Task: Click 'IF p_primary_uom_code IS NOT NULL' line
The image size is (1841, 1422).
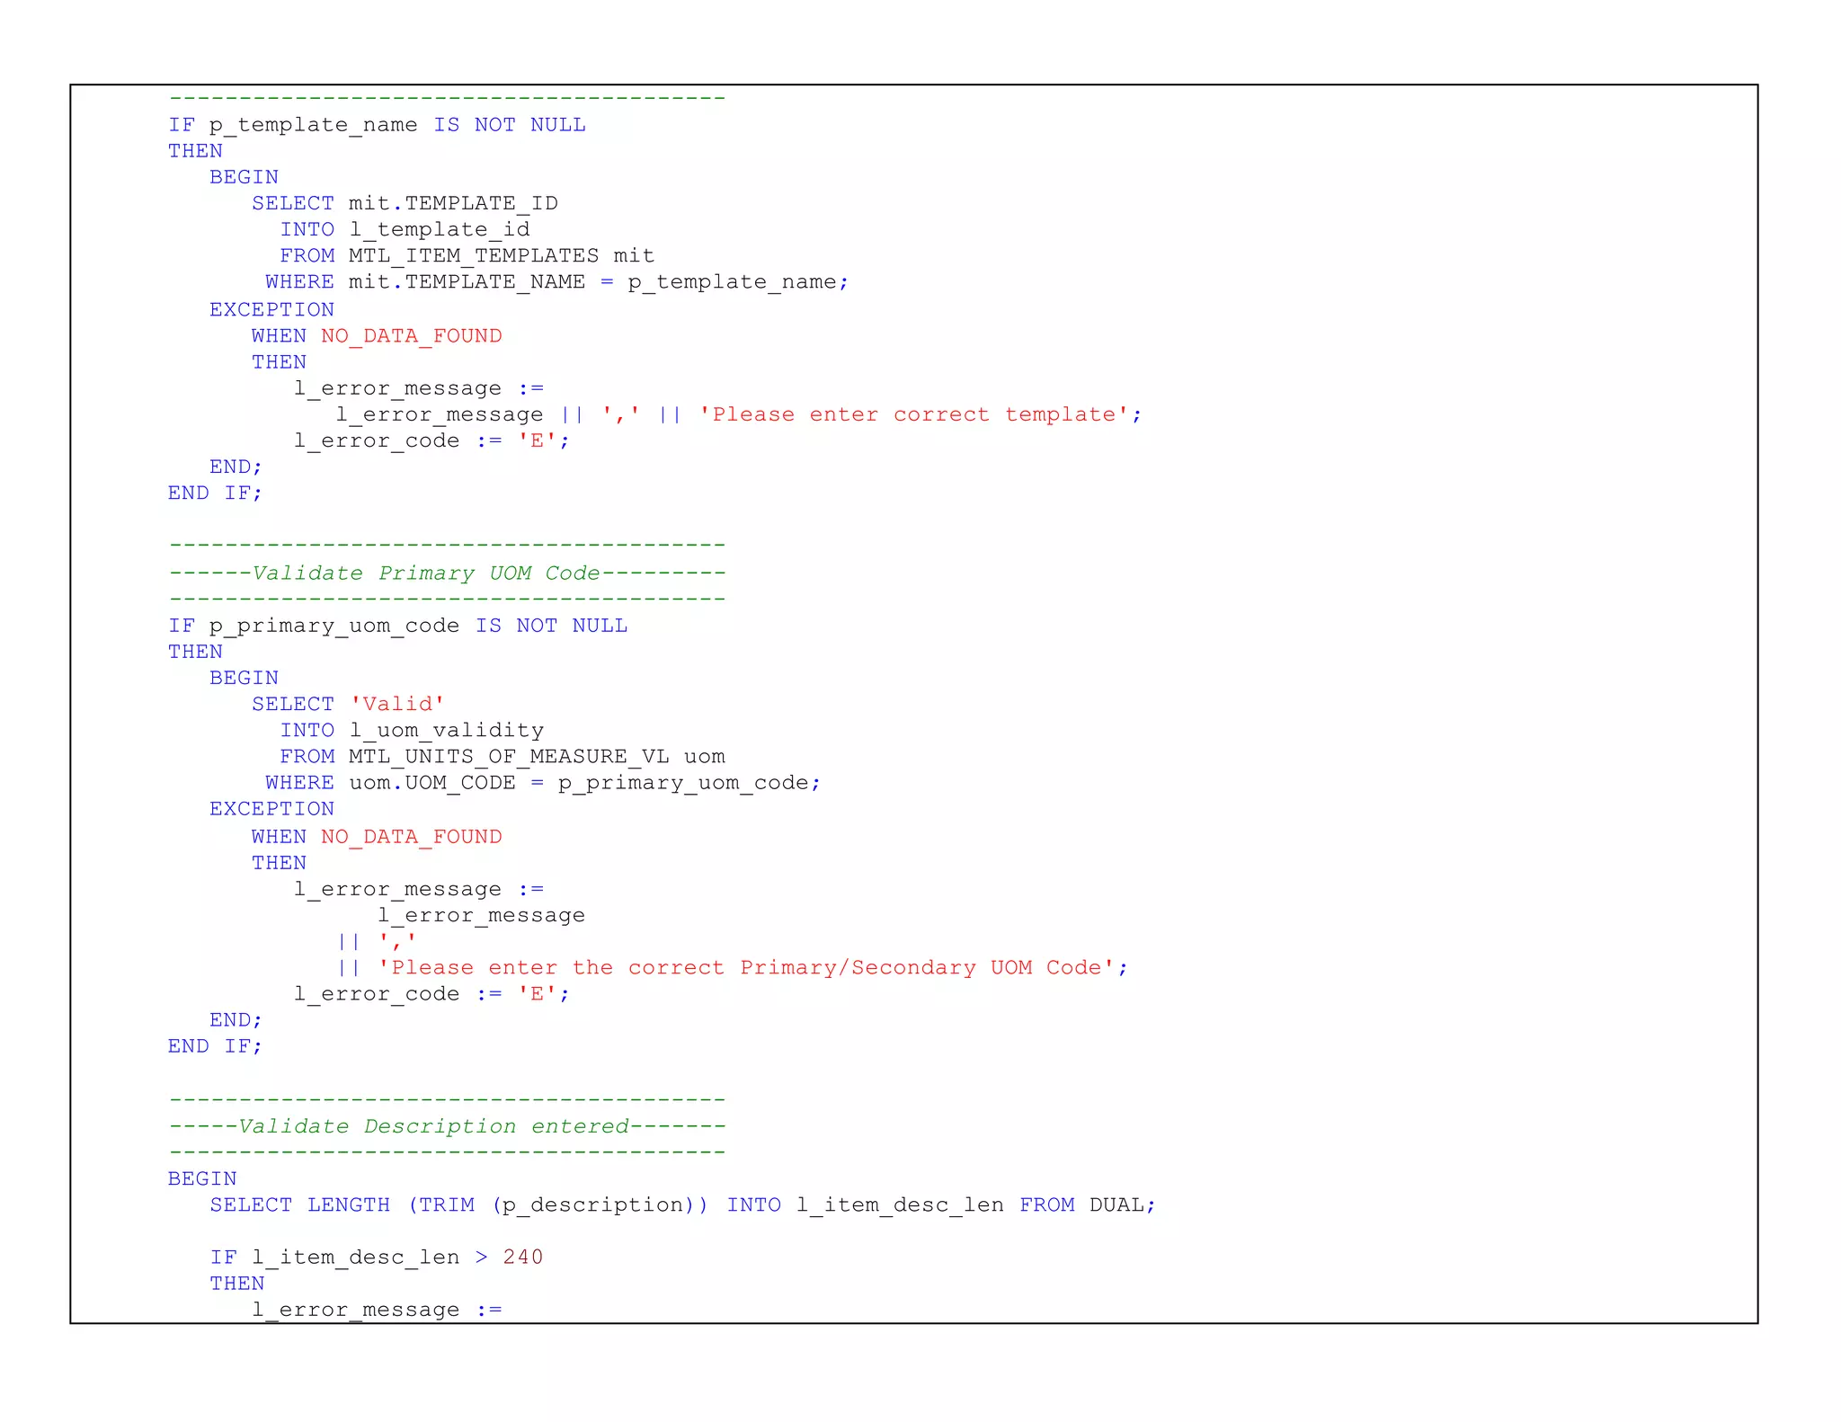Action: (x=397, y=626)
